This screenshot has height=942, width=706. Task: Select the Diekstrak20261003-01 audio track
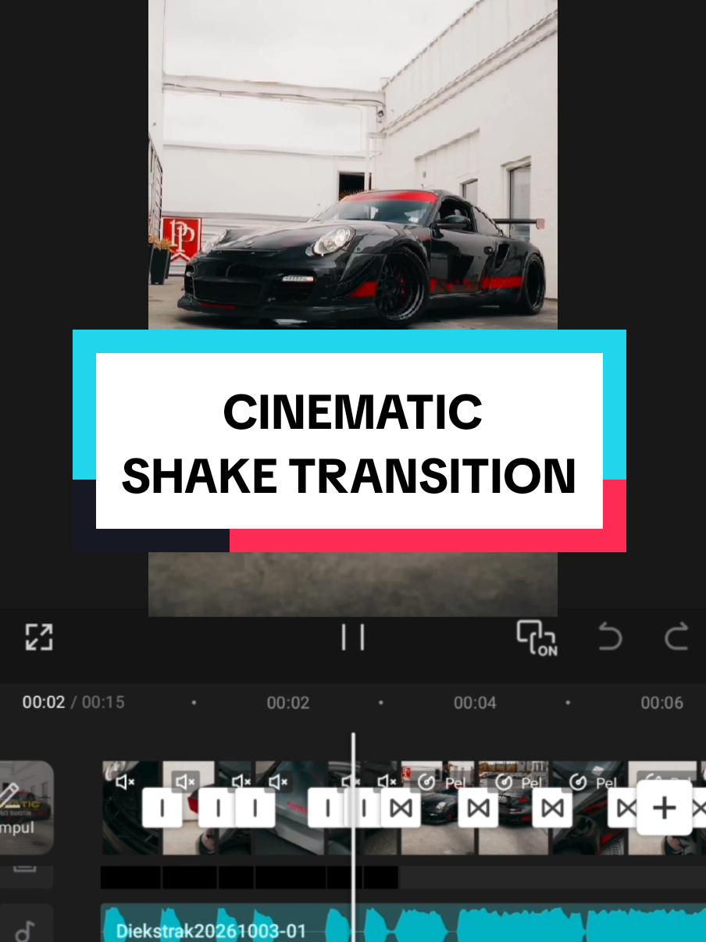point(403,923)
